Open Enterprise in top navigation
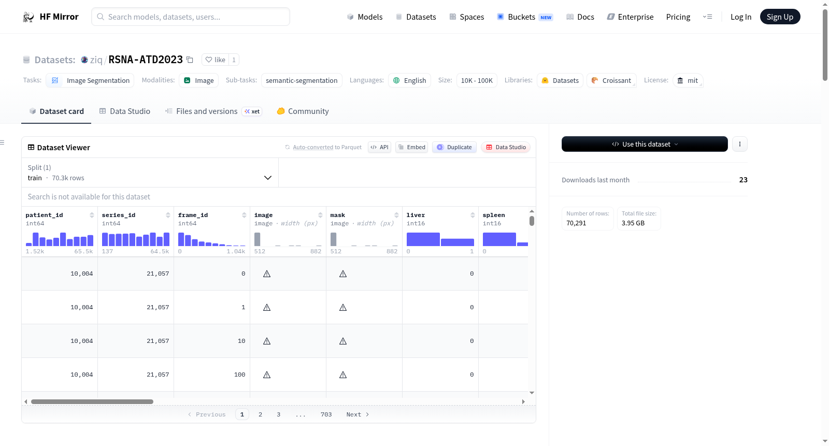Screen dimensions: 829x446 (630, 17)
